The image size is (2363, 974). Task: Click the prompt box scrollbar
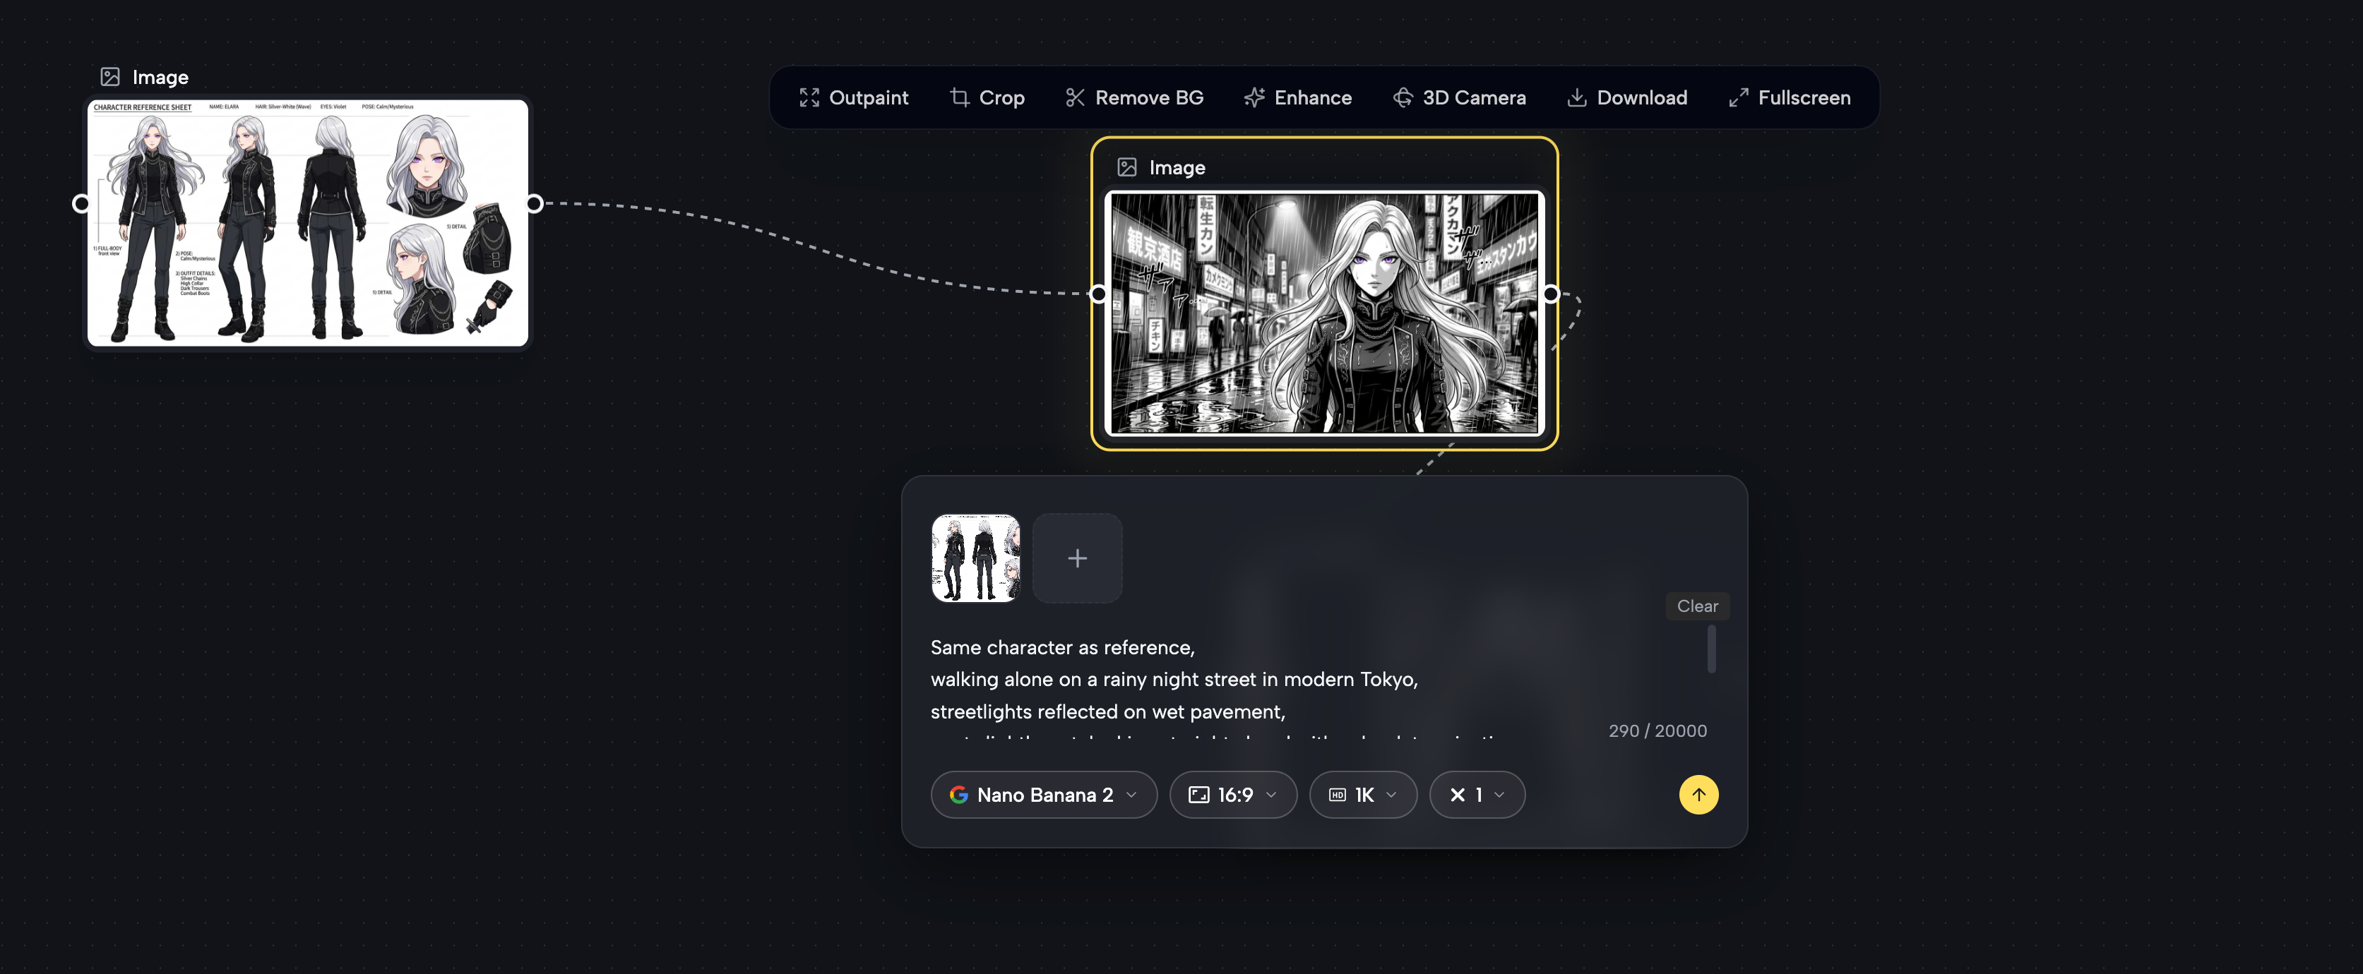click(x=1710, y=649)
